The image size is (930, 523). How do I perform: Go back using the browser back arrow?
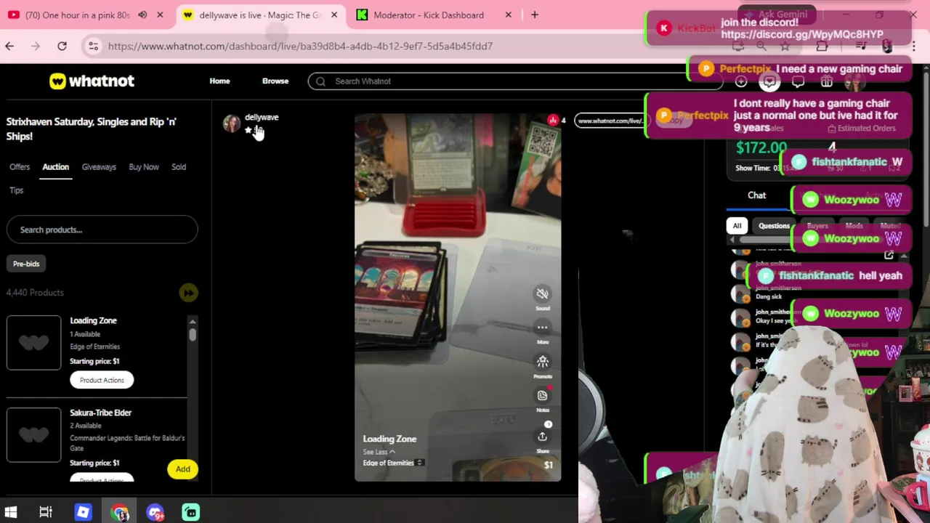click(x=9, y=46)
